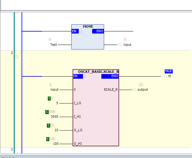Click the 3000 constant at I_HI
Image resolution: width=192 pixels, height=158 pixels.
54,117
